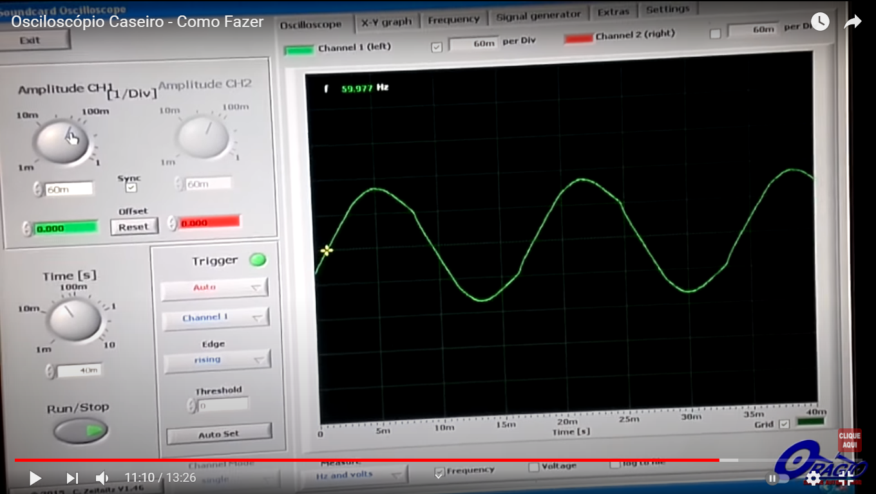Click the red CH2 offset 0.000 field
Viewport: 876px width, 494px height.
[x=209, y=223]
